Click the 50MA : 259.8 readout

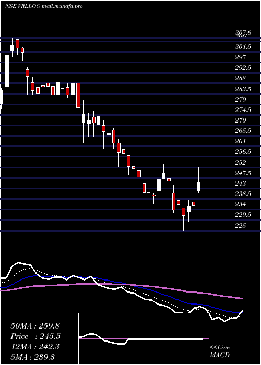[x=35, y=326]
